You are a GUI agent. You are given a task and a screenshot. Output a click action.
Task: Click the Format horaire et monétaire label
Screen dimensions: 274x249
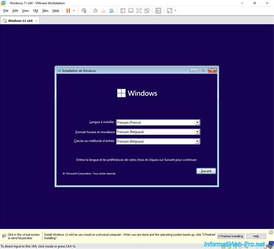pos(95,132)
